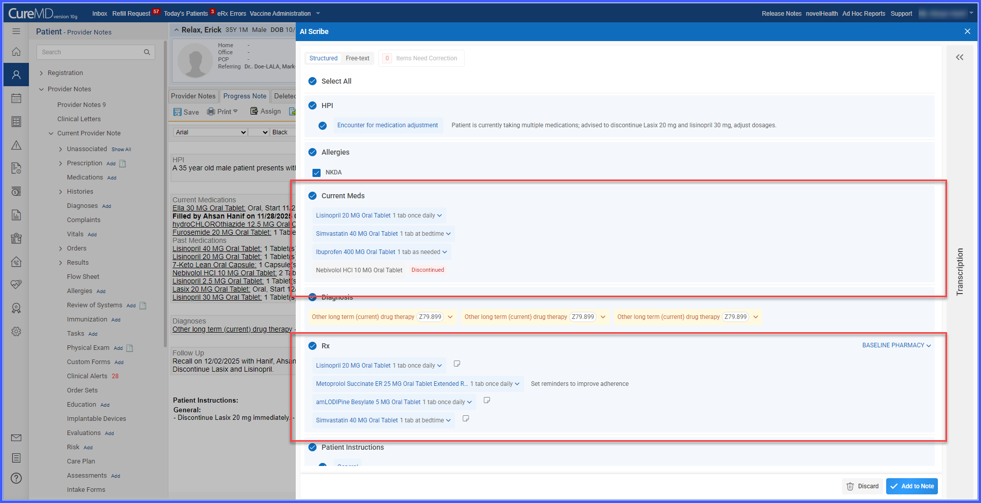Open the settings gear icon in sidebar
The width and height of the screenshot is (981, 503).
click(x=16, y=331)
